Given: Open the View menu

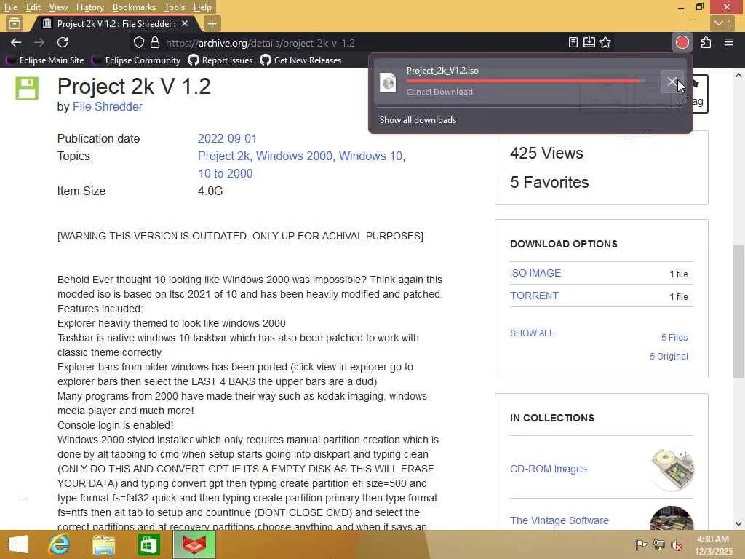Looking at the screenshot, I should point(58,7).
